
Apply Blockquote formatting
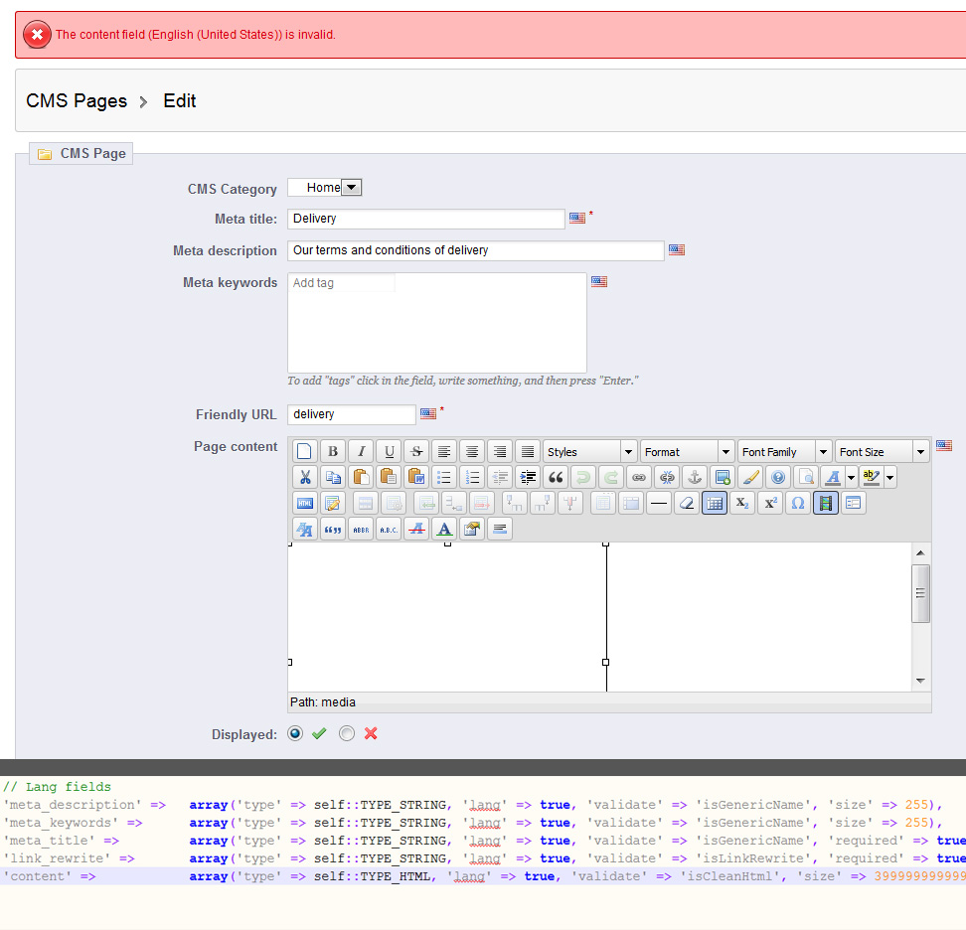(556, 477)
